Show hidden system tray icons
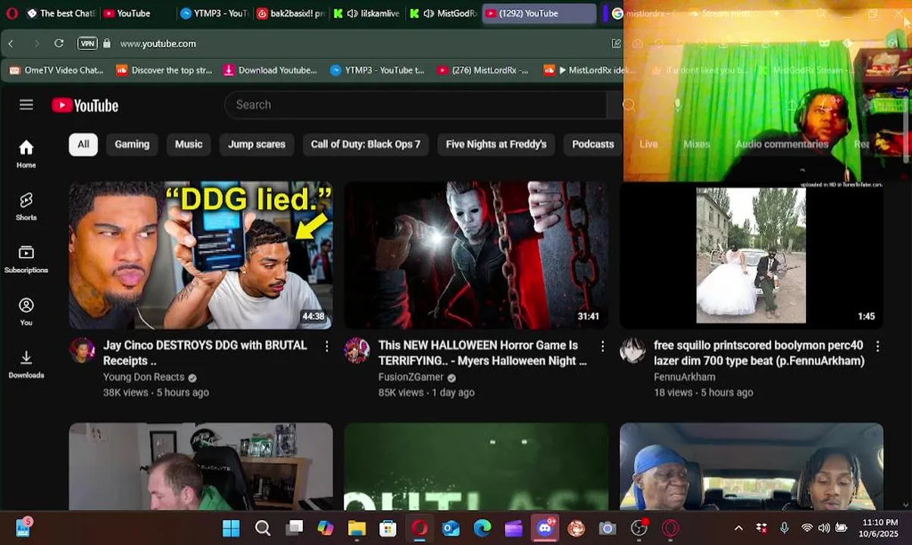Image resolution: width=912 pixels, height=545 pixels. pyautogui.click(x=739, y=528)
